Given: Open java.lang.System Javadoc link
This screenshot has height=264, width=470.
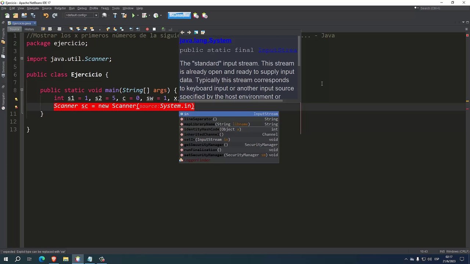Looking at the screenshot, I should pos(205,40).
